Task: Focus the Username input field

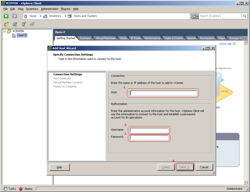Action: click(149, 130)
